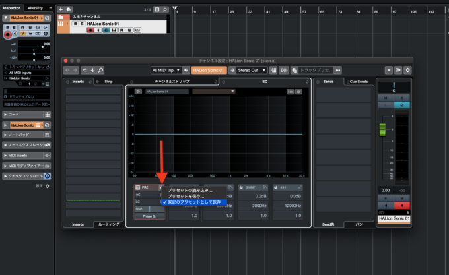Expand the Chord inspector section
Screen dimensions: 449x275
coord(5,115)
